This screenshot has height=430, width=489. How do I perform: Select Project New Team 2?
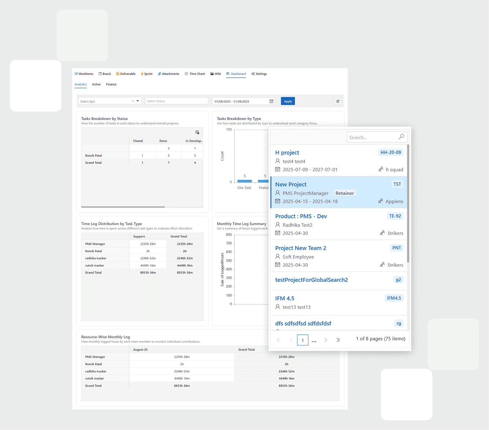tap(339, 256)
